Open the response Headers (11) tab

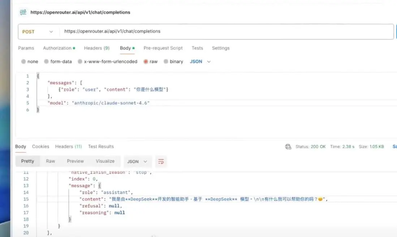(x=69, y=147)
